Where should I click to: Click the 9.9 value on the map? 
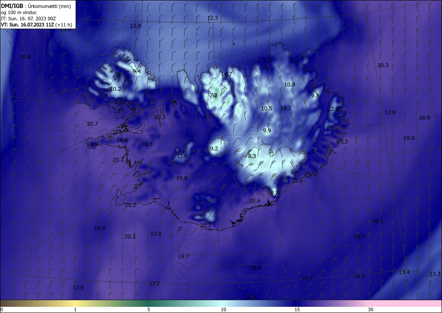pyautogui.click(x=267, y=131)
